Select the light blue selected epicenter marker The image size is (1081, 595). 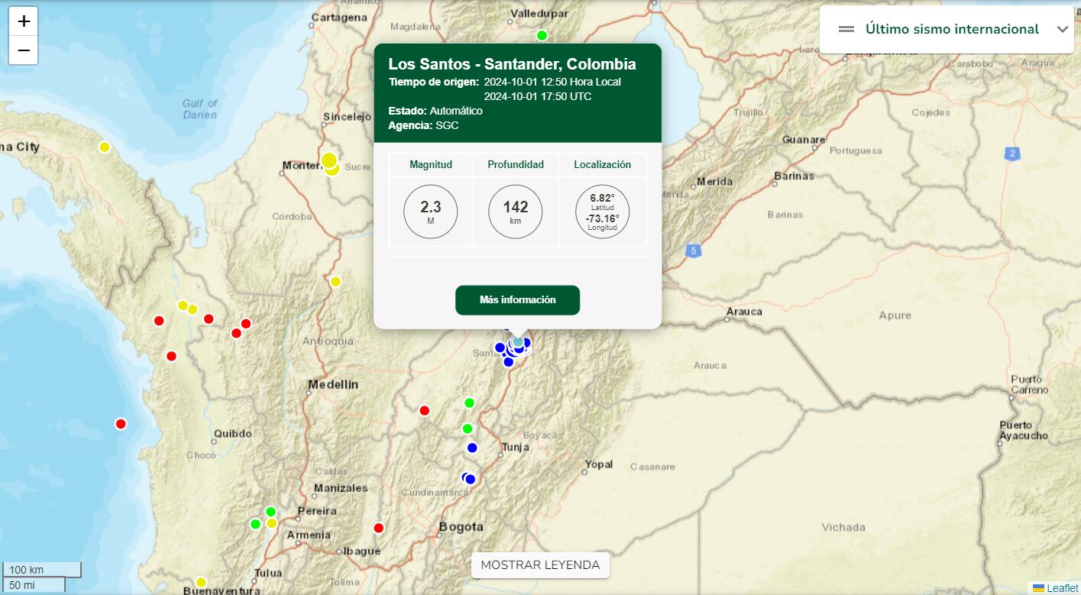[519, 341]
